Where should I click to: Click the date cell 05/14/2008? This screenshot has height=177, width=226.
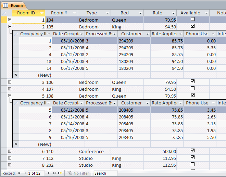pos(68,124)
